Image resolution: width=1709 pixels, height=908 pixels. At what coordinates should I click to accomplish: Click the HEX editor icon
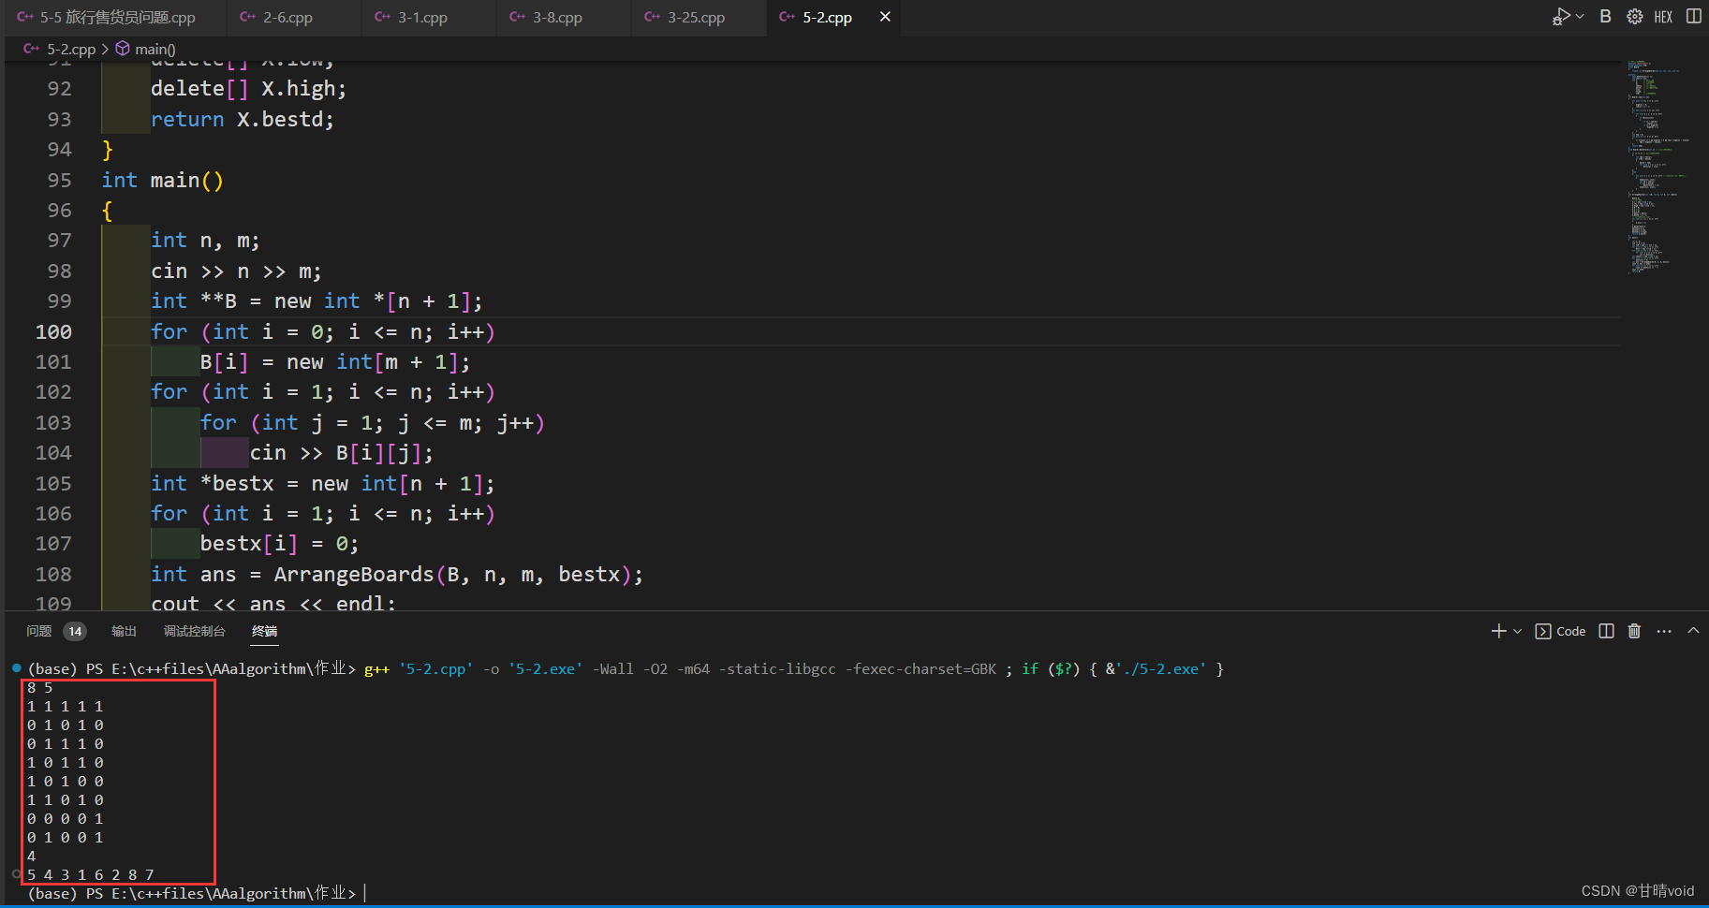1663,17
